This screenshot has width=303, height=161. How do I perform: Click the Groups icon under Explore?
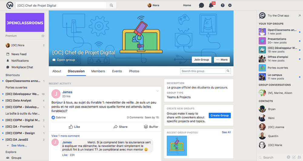8,158
